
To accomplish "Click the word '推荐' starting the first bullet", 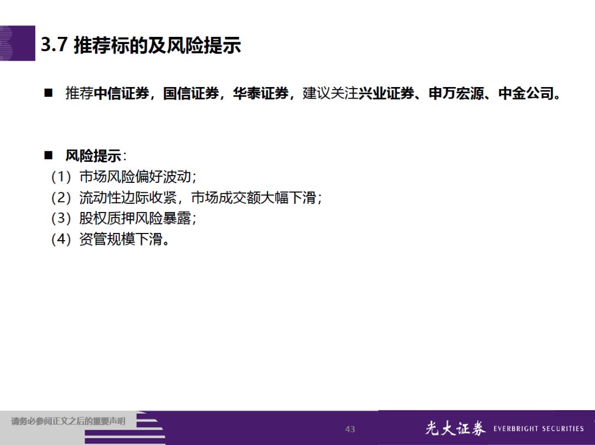I will click(79, 93).
